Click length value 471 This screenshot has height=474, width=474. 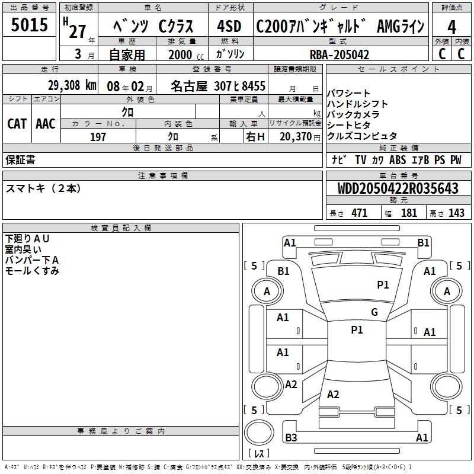pyautogui.click(x=360, y=213)
